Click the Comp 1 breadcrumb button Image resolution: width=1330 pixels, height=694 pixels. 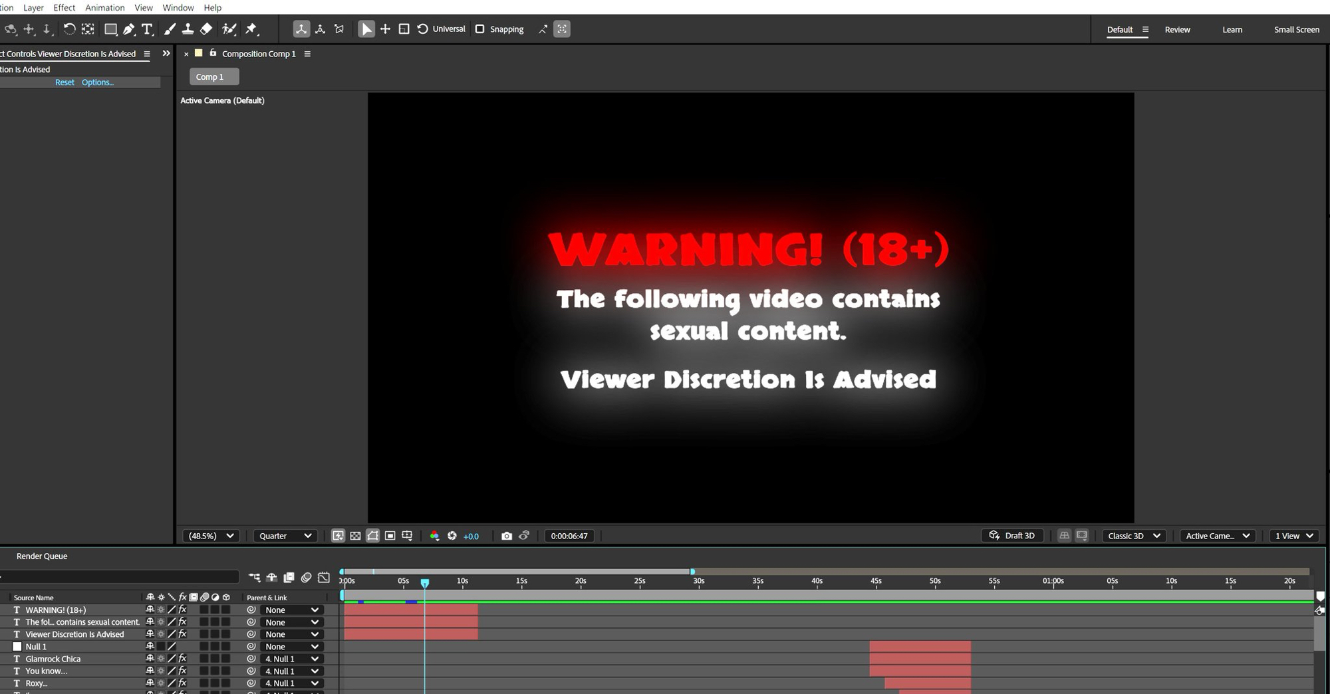pos(210,77)
